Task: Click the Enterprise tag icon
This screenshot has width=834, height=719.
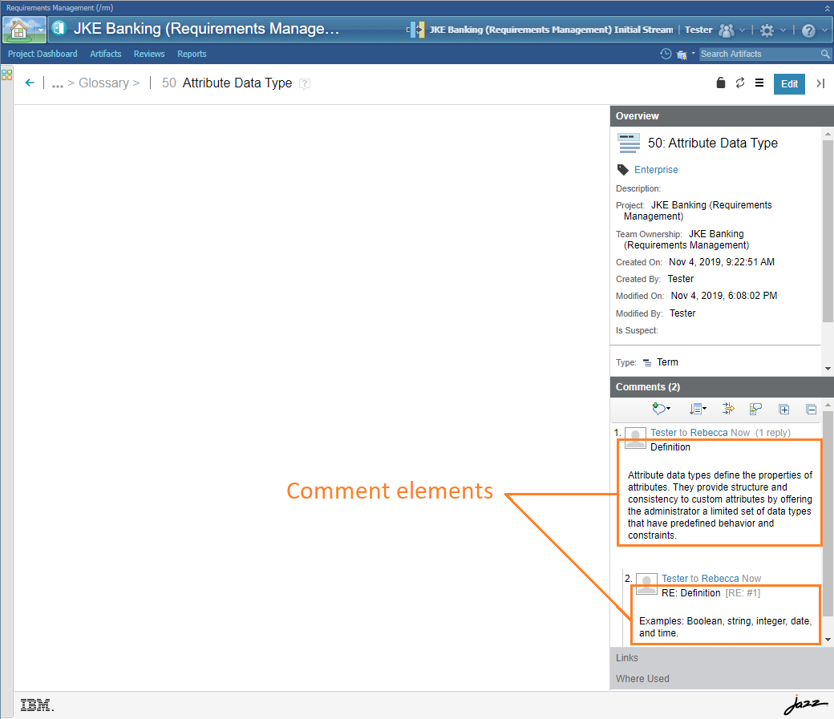Action: (623, 170)
